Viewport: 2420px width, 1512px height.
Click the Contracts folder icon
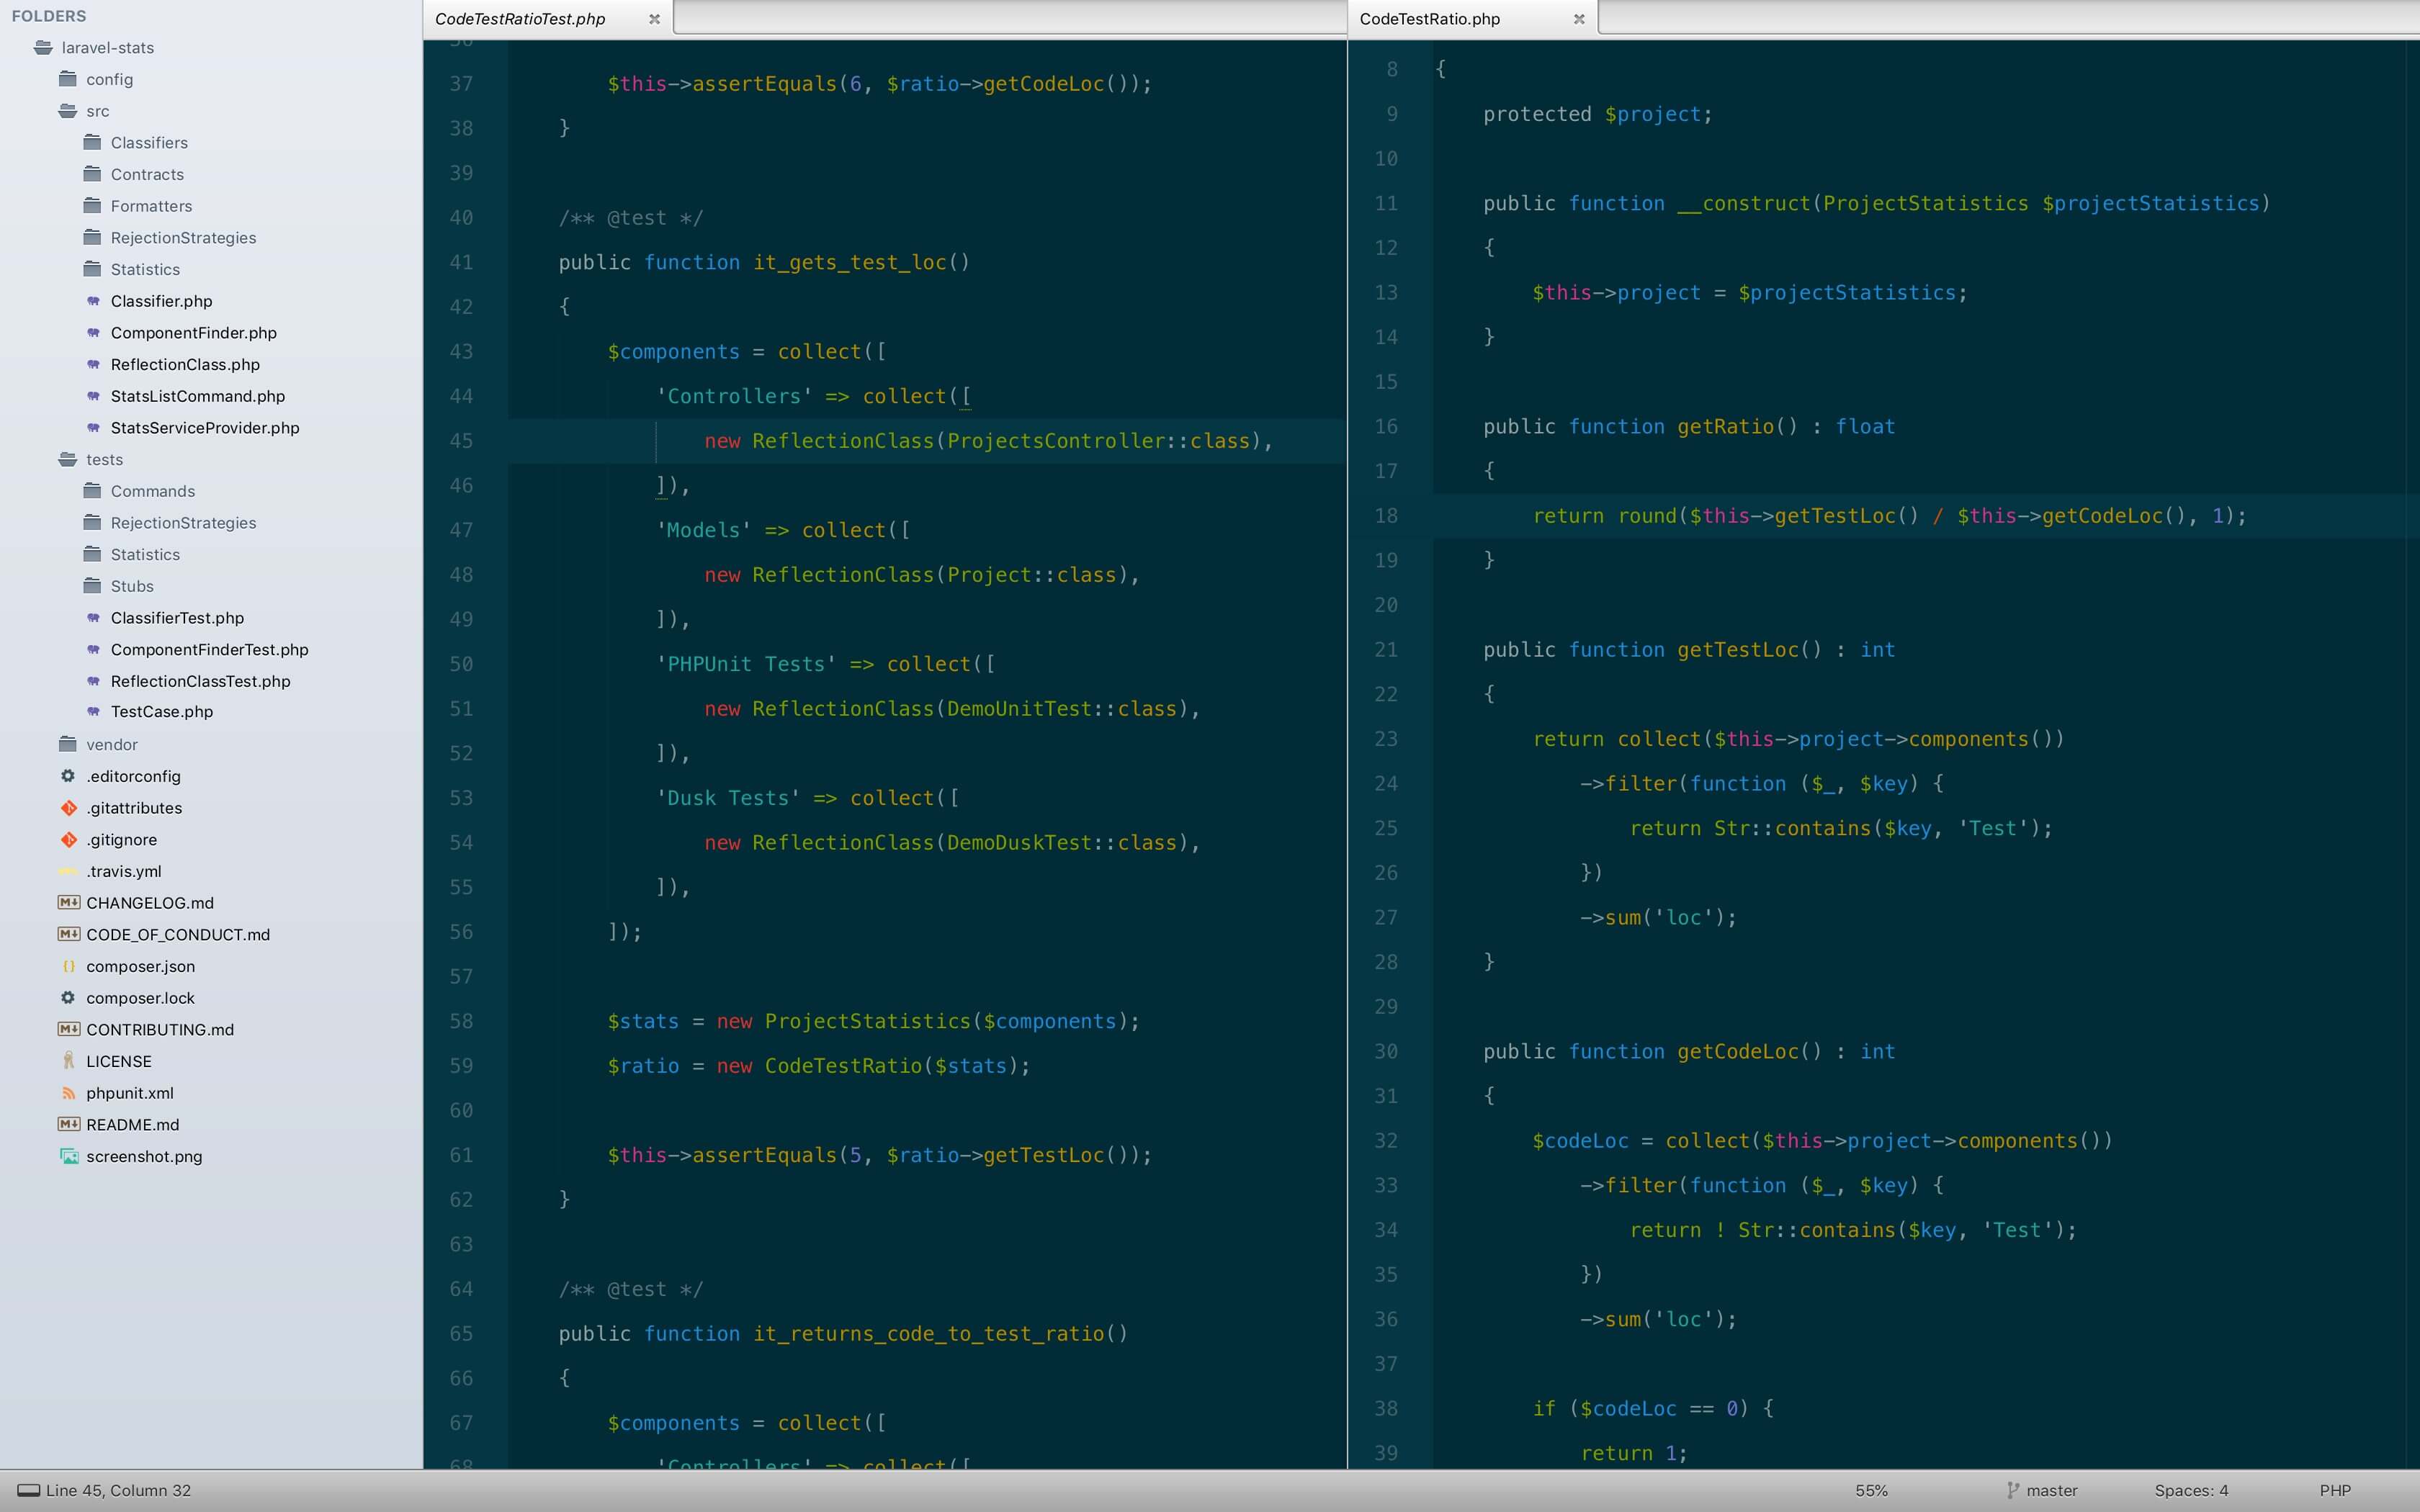click(93, 174)
